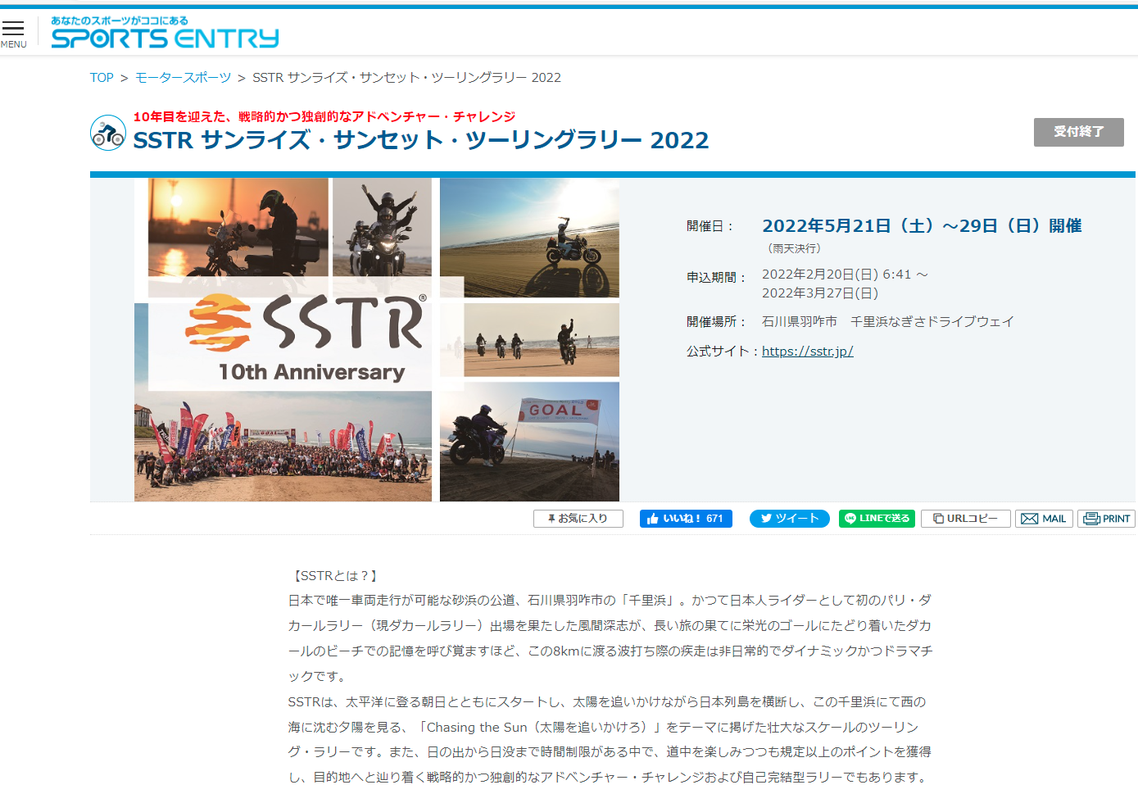
Task: Open the official site https://sstr.jp/ link
Action: [x=808, y=352]
